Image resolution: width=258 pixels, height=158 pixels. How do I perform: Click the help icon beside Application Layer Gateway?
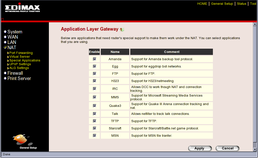point(122,29)
